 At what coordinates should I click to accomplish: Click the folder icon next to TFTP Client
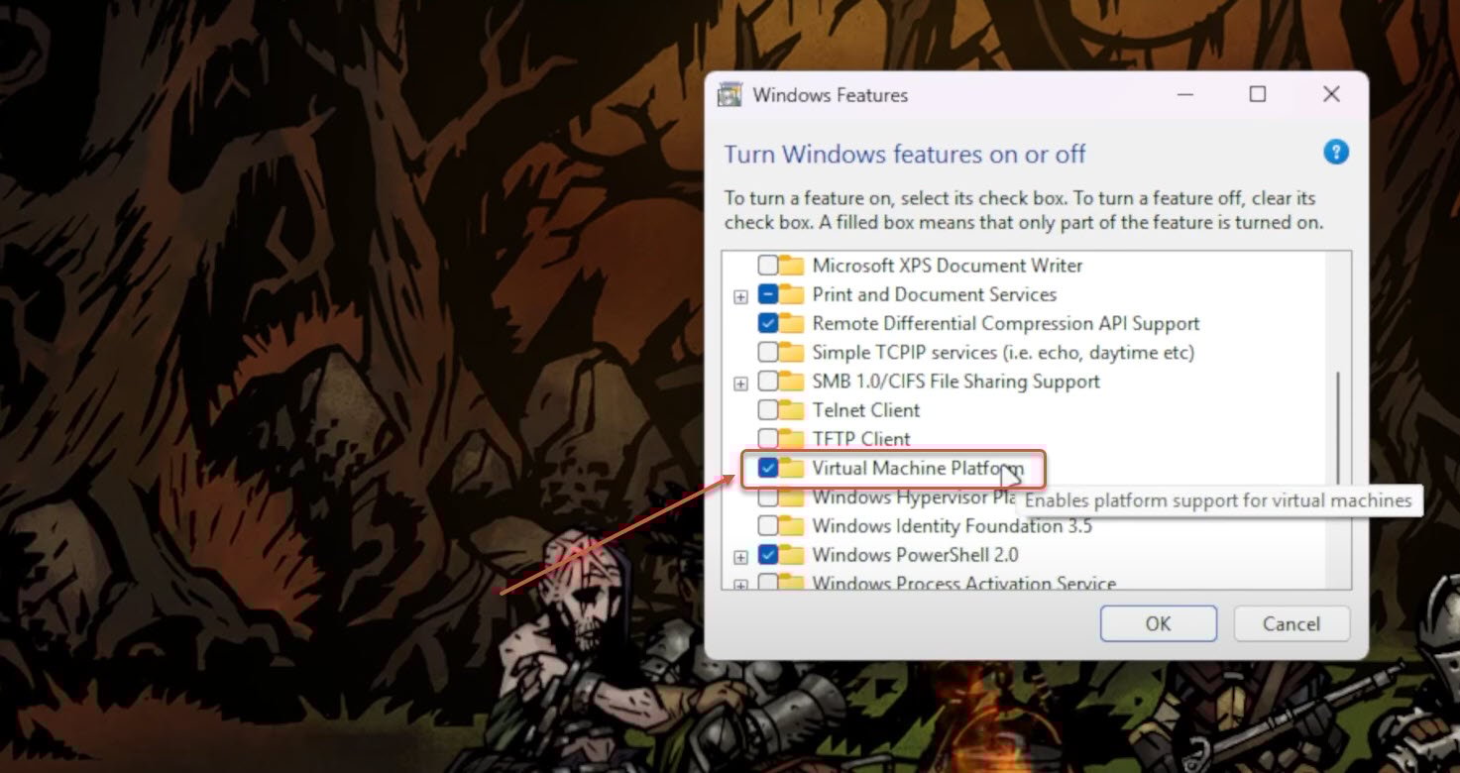(791, 439)
